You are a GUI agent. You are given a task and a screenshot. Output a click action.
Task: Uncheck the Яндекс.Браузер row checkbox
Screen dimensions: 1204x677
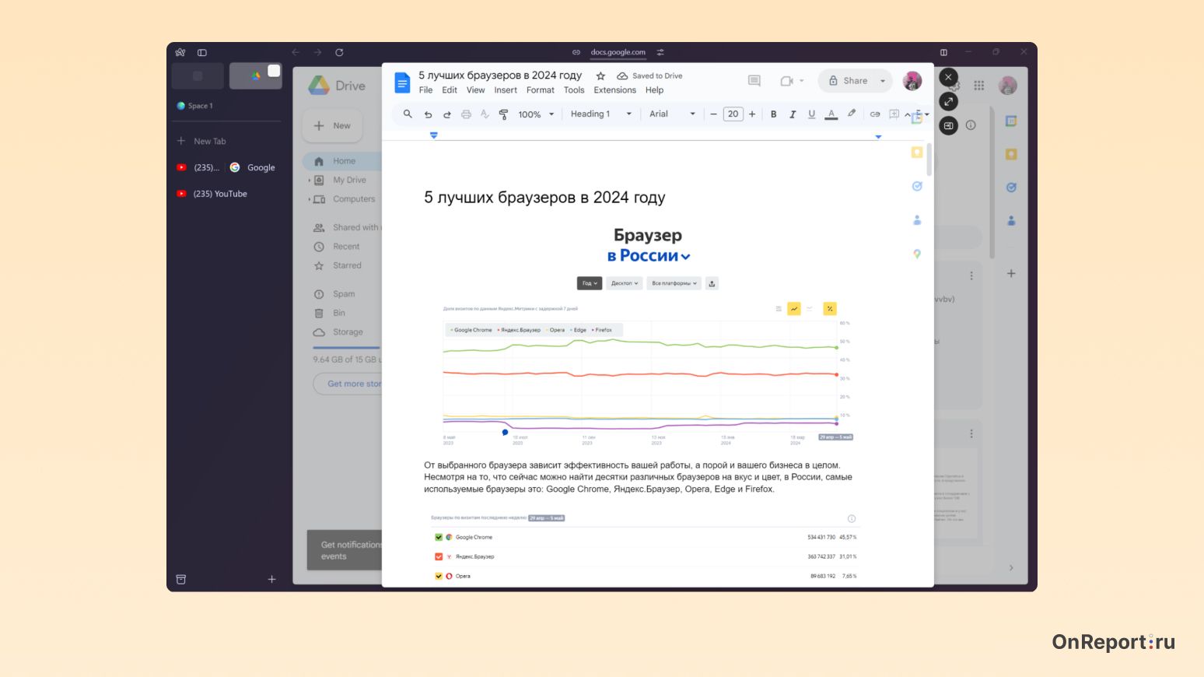pyautogui.click(x=439, y=556)
